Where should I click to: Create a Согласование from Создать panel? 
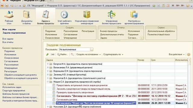(x=71, y=34)
